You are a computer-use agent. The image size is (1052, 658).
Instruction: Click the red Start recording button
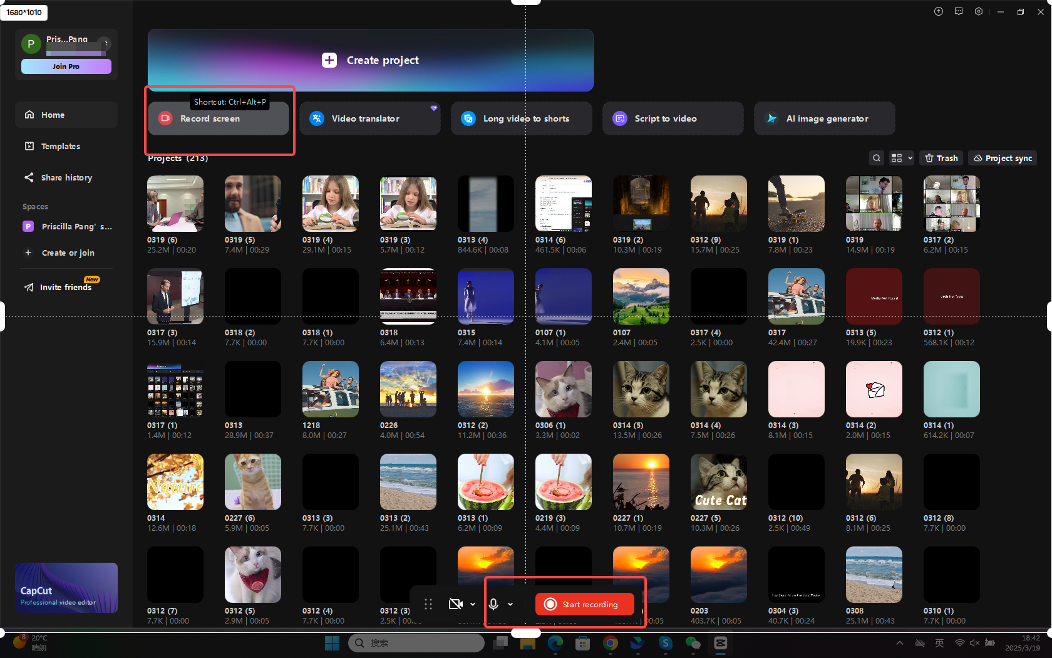click(x=585, y=604)
